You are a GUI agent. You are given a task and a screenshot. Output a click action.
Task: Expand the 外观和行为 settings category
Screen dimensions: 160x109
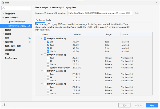[3, 14]
